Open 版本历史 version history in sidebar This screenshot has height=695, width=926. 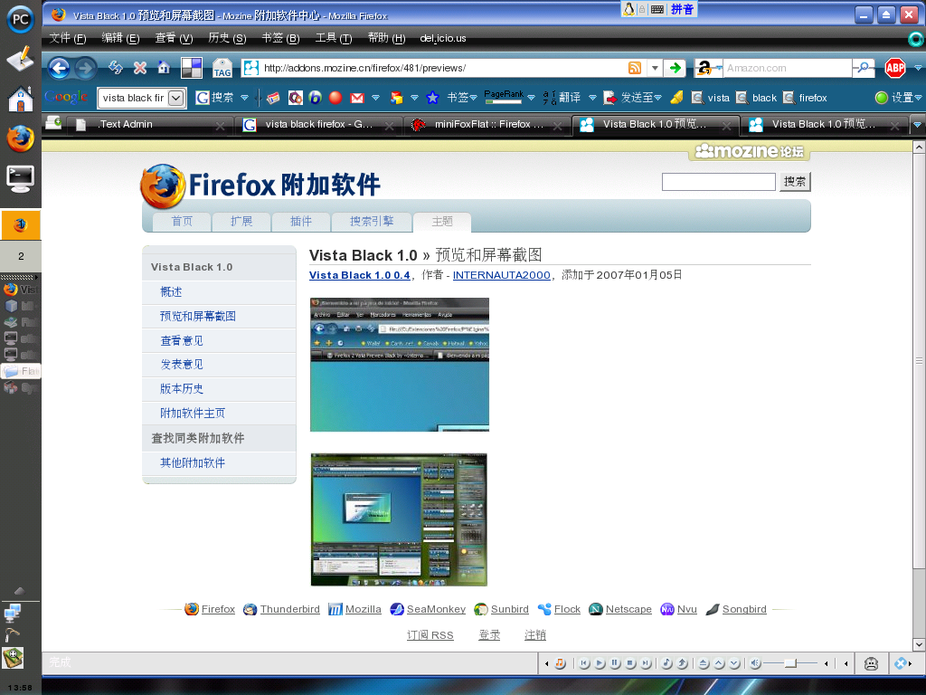pyautogui.click(x=182, y=389)
